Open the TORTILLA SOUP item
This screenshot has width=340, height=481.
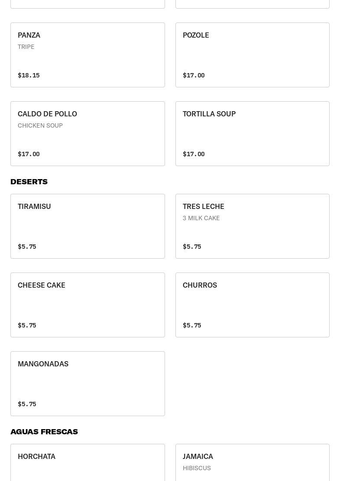pyautogui.click(x=252, y=134)
